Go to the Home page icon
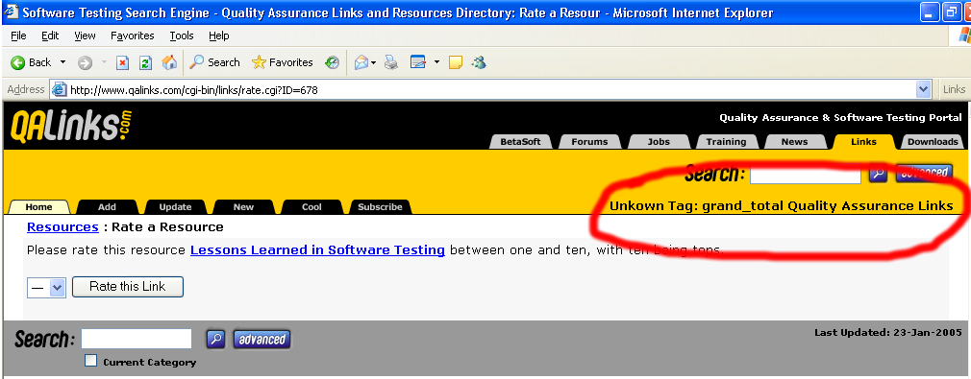 click(x=168, y=62)
